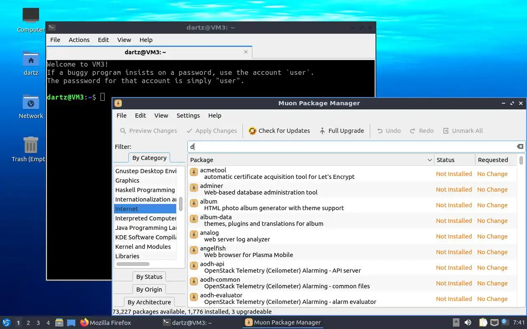Screen dimensions: 527x329
Task: Click the adminer package status icon
Action: coord(194,188)
